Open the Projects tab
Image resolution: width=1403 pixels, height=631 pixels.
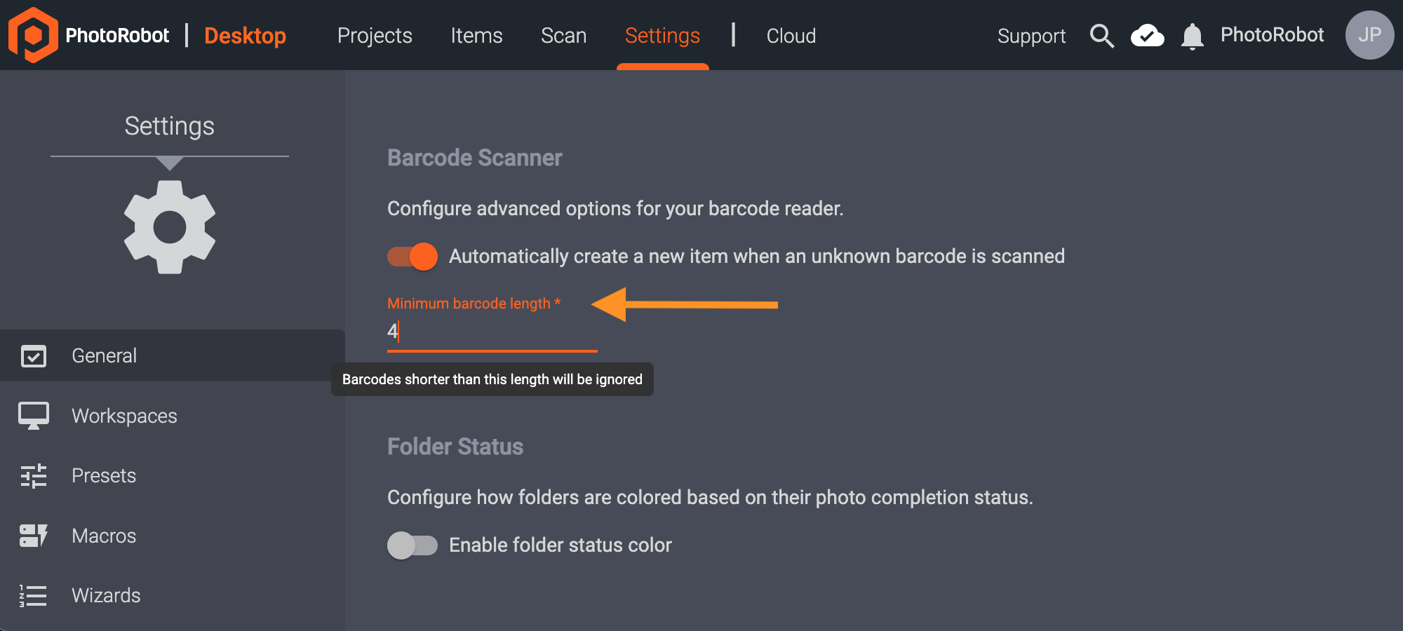[x=375, y=36]
